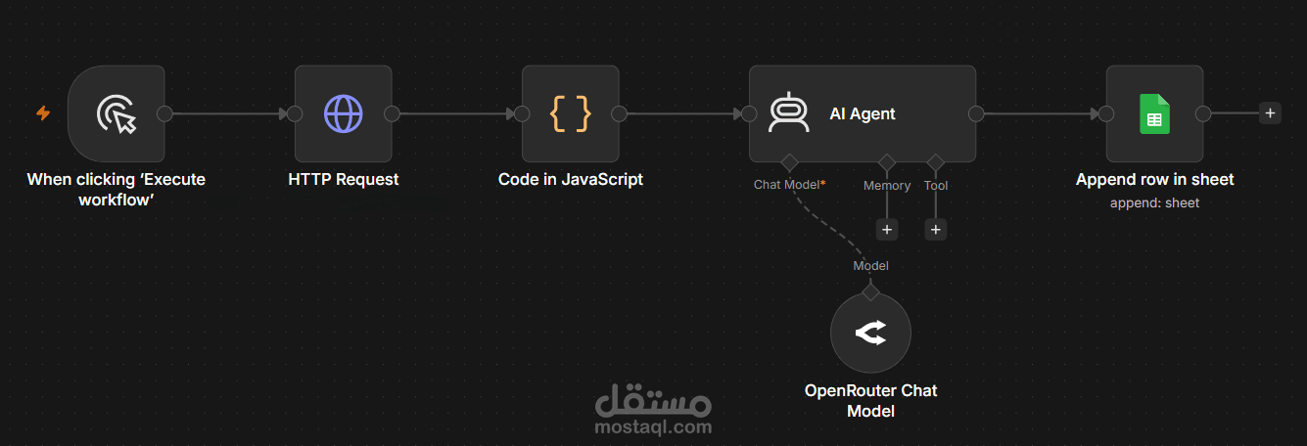Add a Memory sub-node with plus button
1307x446 pixels.
click(887, 229)
